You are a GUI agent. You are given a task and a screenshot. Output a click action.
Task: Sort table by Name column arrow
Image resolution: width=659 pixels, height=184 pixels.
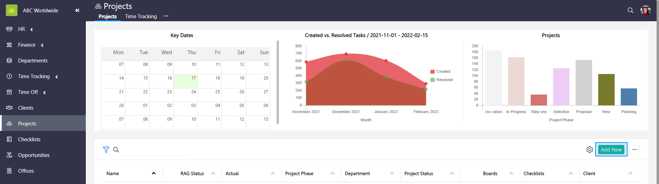click(x=154, y=173)
